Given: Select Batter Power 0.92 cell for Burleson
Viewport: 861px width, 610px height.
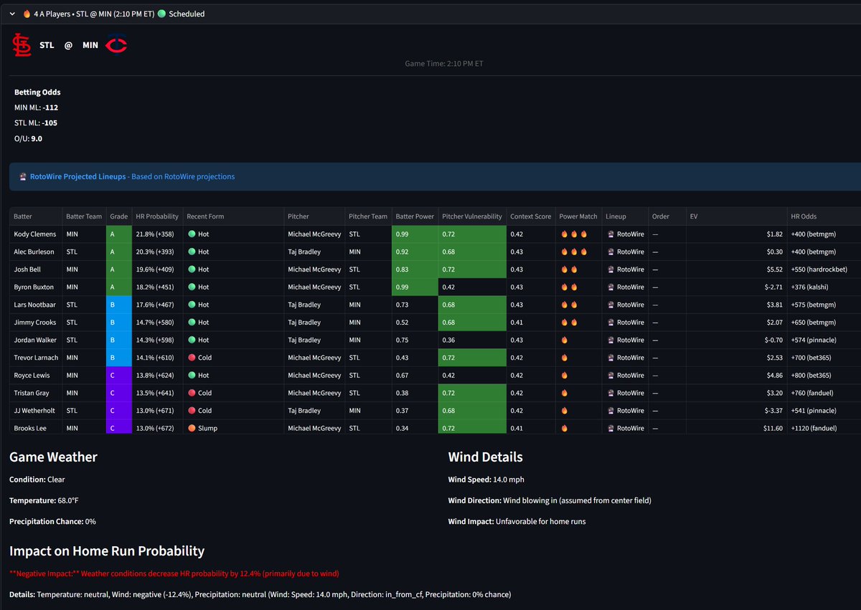Looking at the screenshot, I should tap(415, 252).
